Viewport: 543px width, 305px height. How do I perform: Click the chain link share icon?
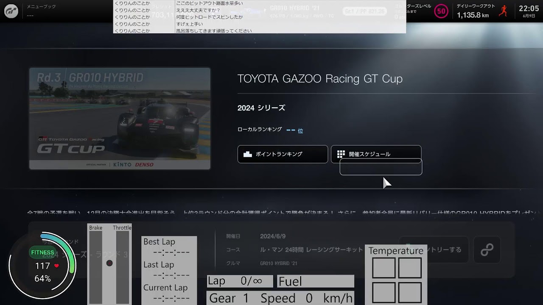point(487,250)
